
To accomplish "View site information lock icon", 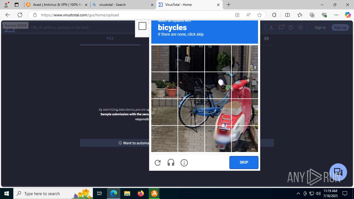I will tap(35, 15).
